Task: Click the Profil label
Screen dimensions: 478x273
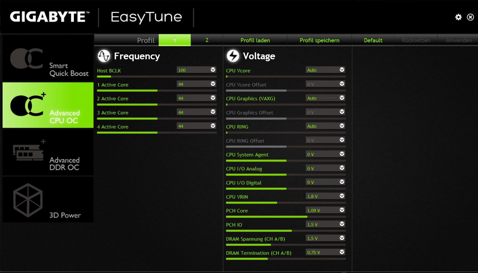Action: click(146, 40)
